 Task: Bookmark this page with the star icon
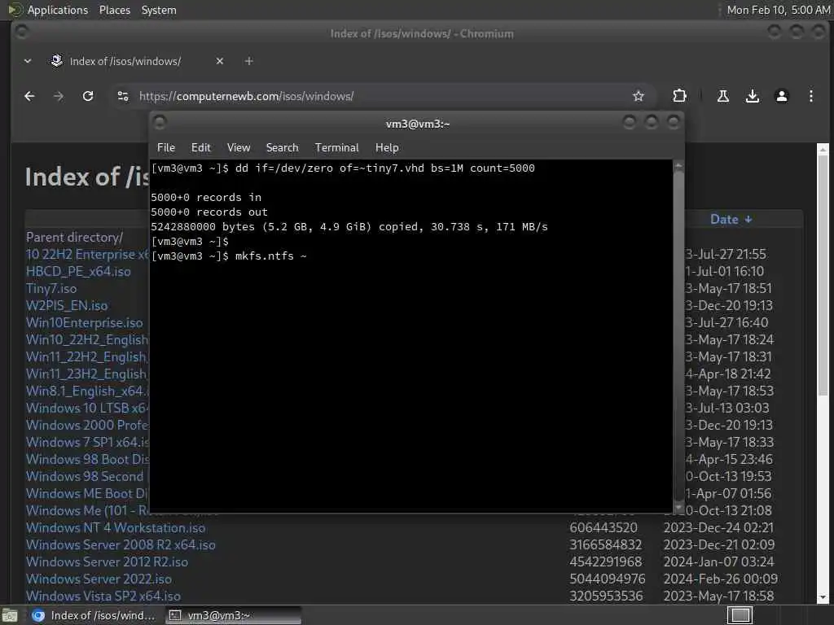coord(639,96)
